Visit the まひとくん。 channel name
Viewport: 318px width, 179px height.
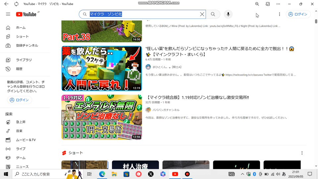pyautogui.click(x=167, y=67)
